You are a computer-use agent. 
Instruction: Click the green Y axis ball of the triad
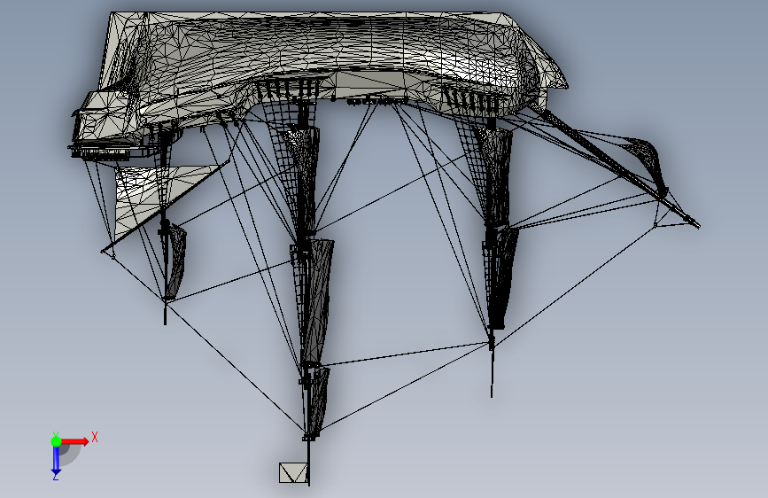pos(57,441)
